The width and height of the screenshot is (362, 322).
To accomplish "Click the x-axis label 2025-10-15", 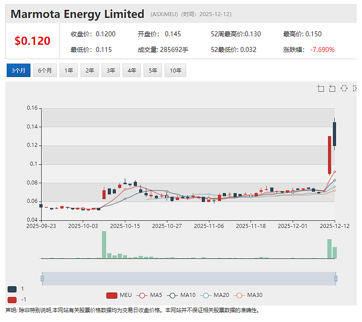I will [x=125, y=226].
